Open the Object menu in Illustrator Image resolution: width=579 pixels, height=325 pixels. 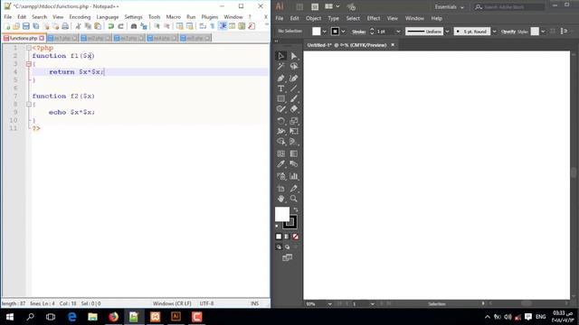pyautogui.click(x=313, y=18)
